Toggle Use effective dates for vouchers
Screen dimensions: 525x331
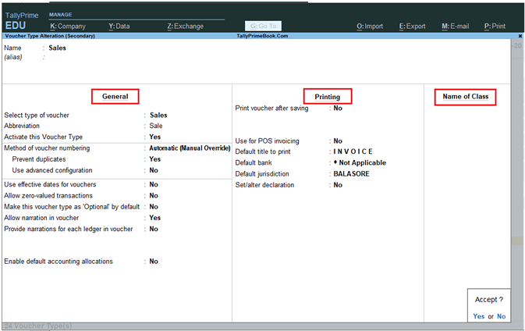click(x=154, y=184)
